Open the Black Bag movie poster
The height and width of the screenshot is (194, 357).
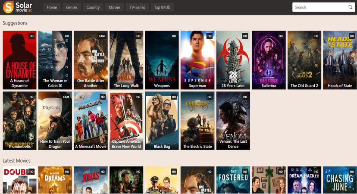pos(162,121)
